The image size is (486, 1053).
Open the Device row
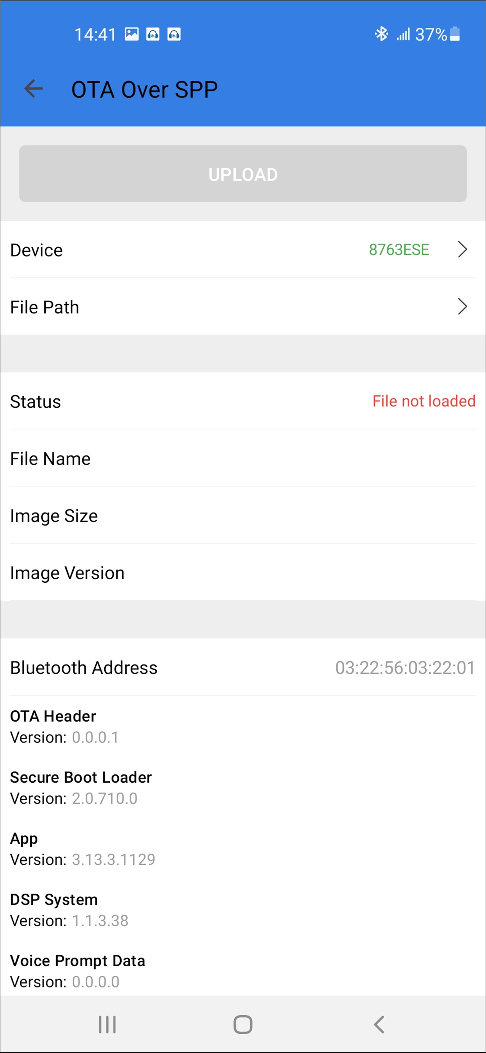pos(243,249)
